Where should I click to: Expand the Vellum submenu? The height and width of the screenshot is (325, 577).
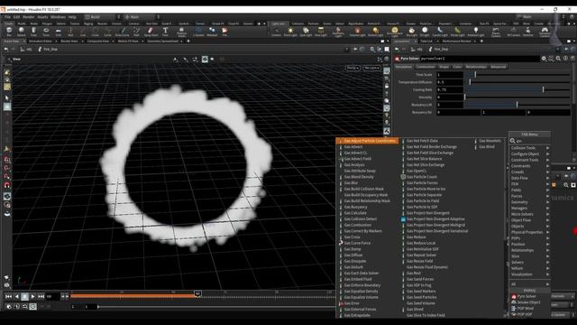pos(529,268)
